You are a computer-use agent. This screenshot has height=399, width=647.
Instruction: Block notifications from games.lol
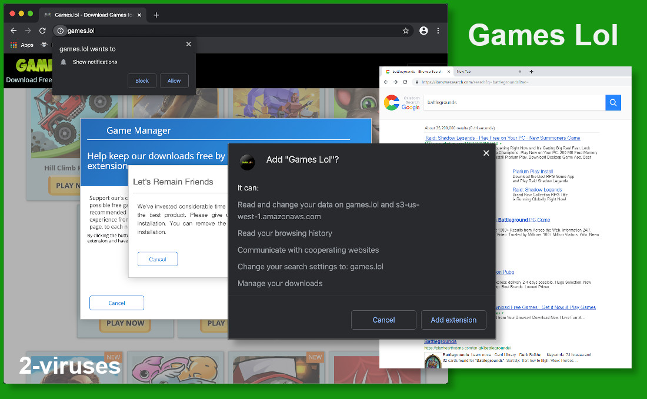tap(142, 81)
